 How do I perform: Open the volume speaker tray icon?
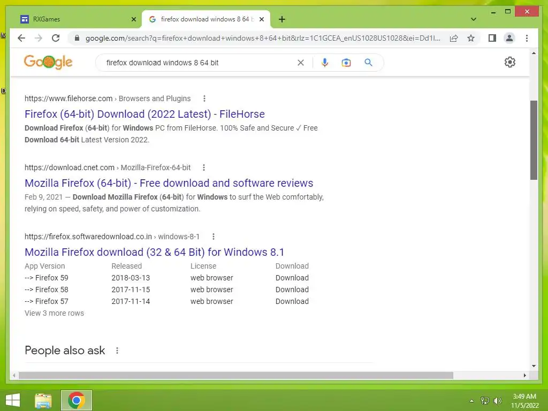[497, 400]
